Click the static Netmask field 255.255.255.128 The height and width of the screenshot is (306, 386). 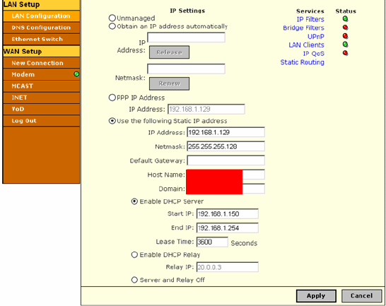(x=226, y=146)
